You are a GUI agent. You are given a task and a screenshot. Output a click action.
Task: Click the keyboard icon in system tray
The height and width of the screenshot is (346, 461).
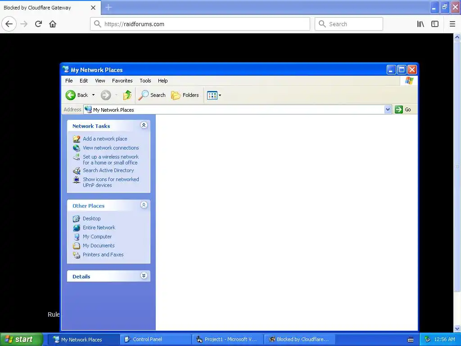pos(411,340)
